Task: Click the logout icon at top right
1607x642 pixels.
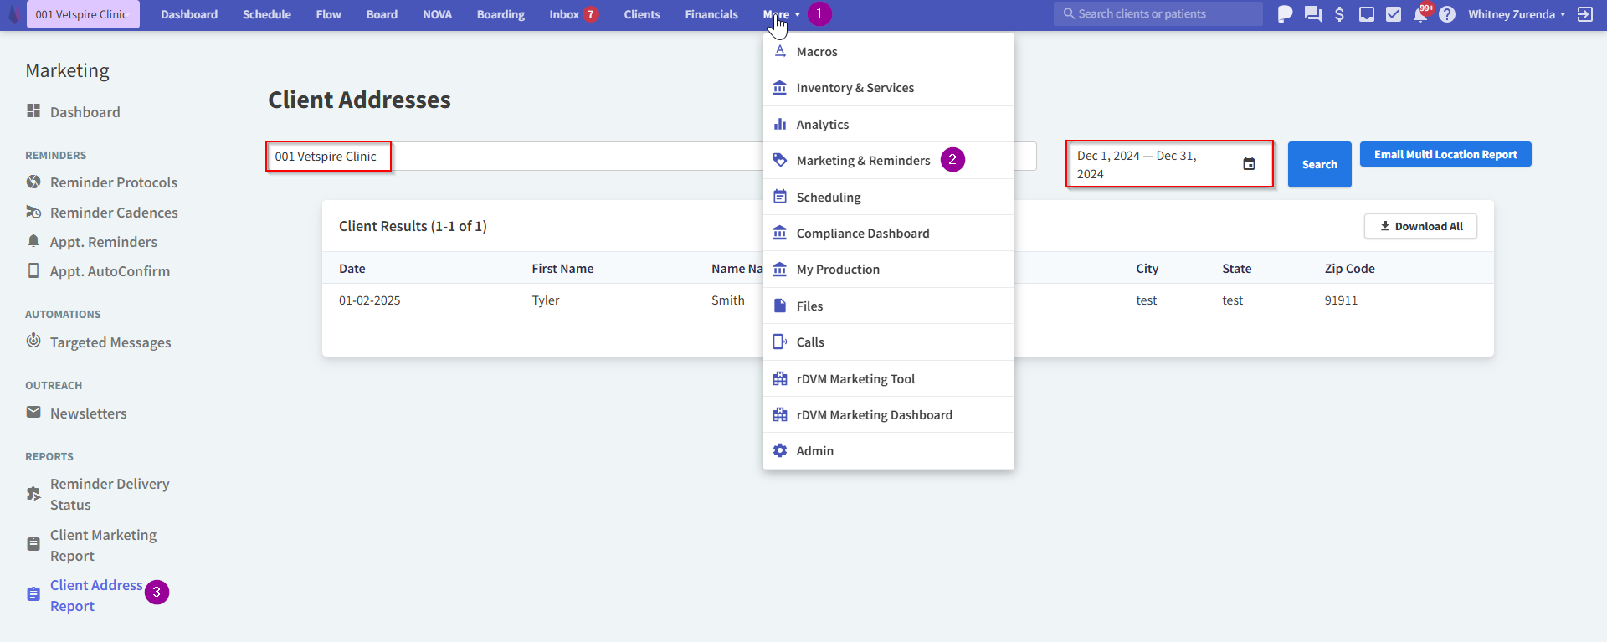Action: 1584,14
